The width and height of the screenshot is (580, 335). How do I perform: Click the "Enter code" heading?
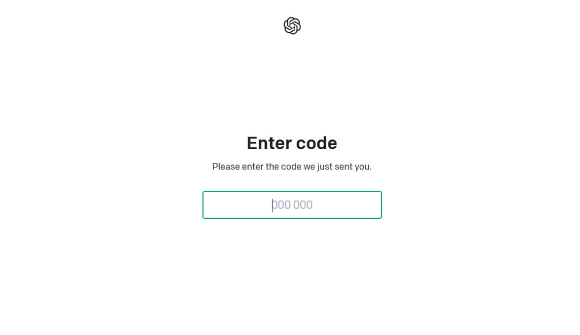(292, 143)
